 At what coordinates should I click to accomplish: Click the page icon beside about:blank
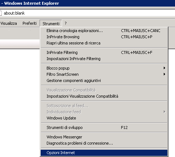pos(1,13)
